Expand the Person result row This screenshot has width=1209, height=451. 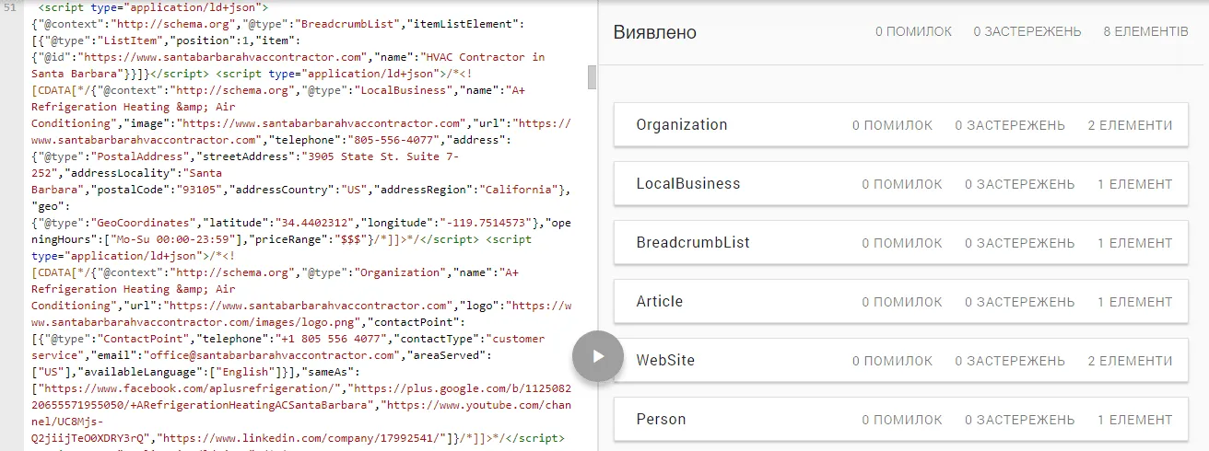900,420
